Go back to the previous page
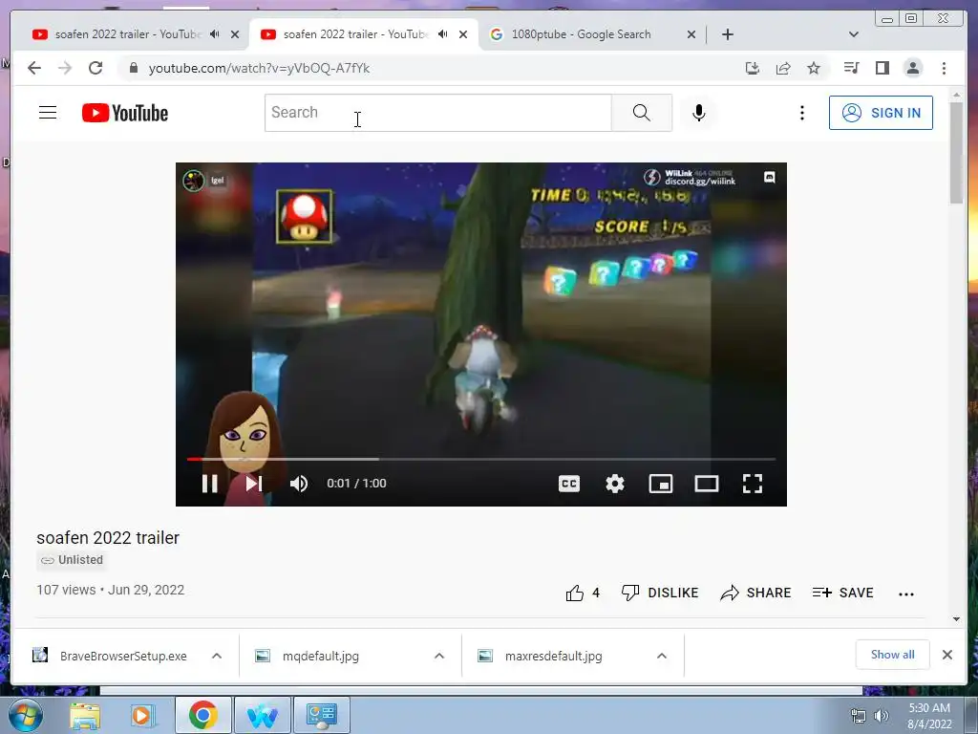Screen dimensions: 978x734 coord(34,68)
